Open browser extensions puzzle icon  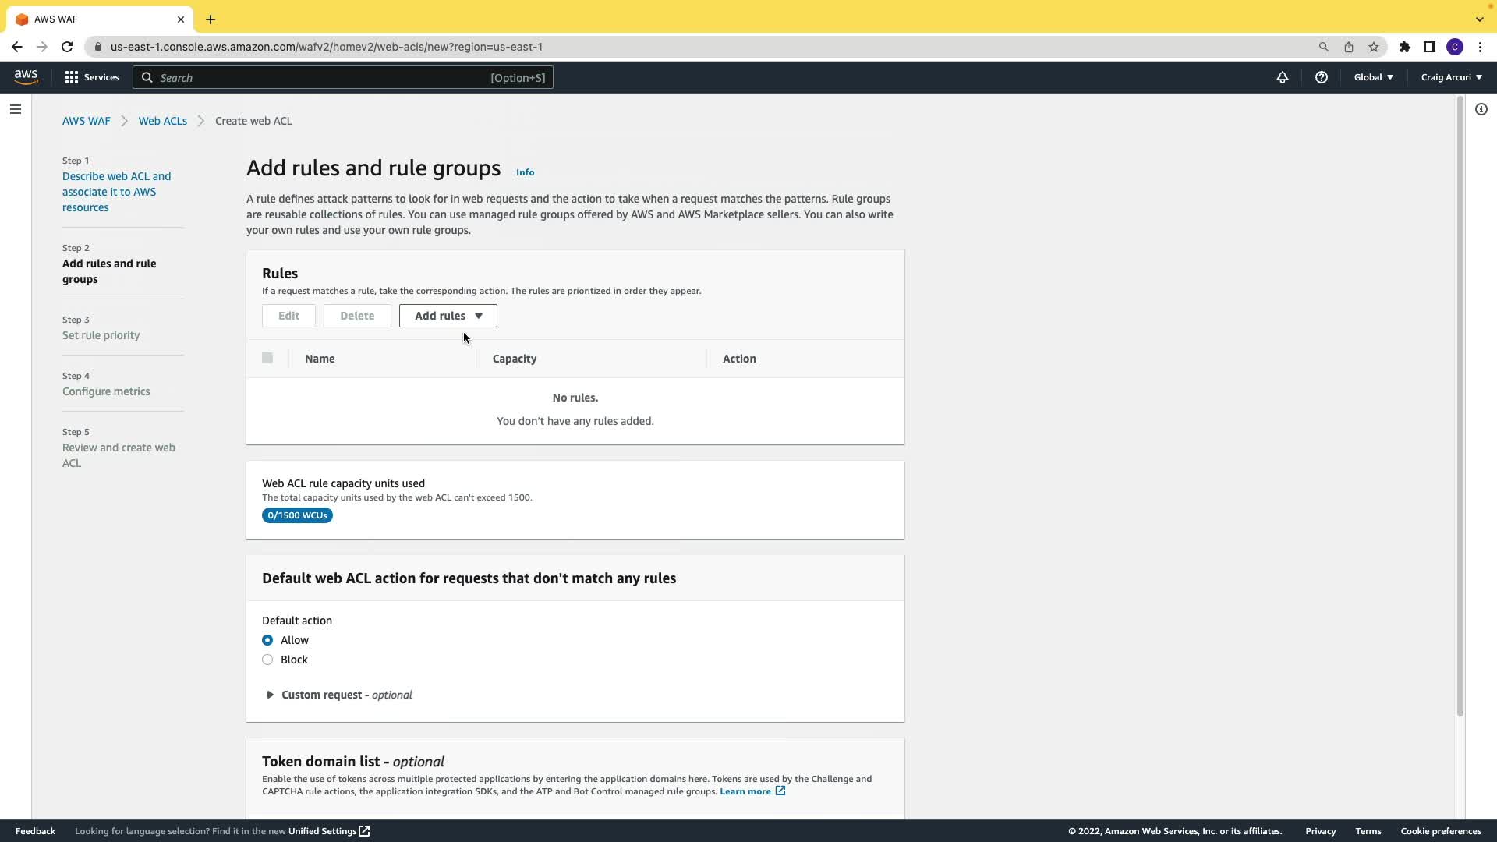click(1404, 47)
